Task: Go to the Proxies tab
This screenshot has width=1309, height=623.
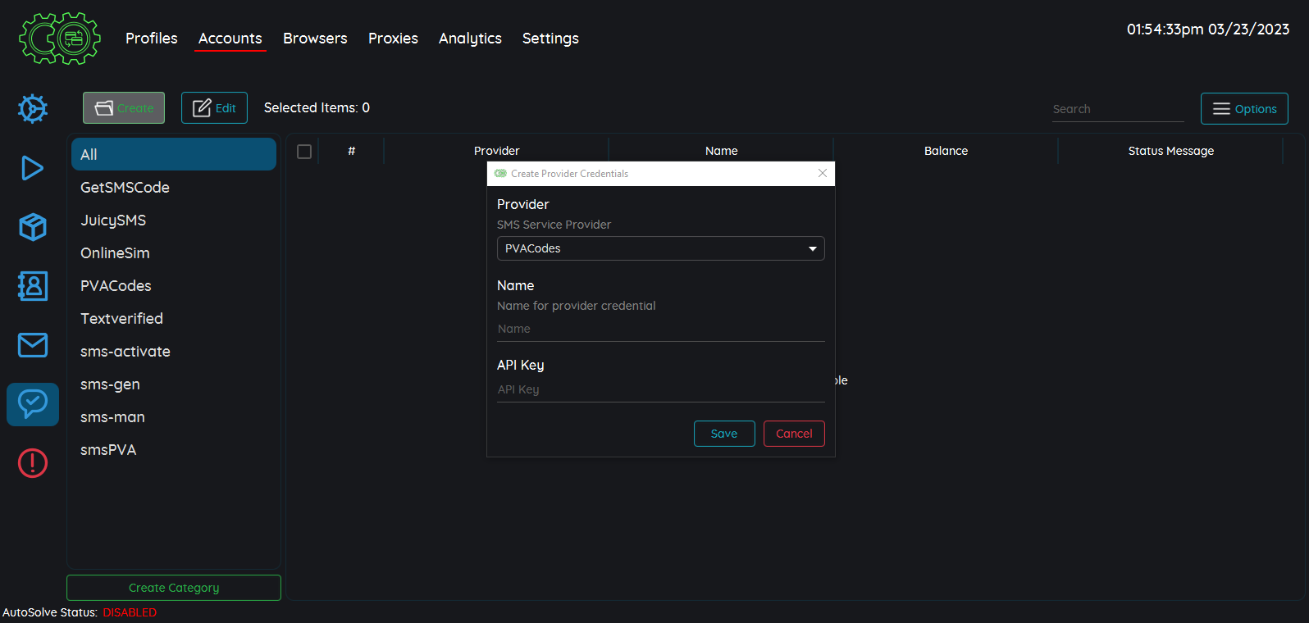Action: click(x=393, y=39)
